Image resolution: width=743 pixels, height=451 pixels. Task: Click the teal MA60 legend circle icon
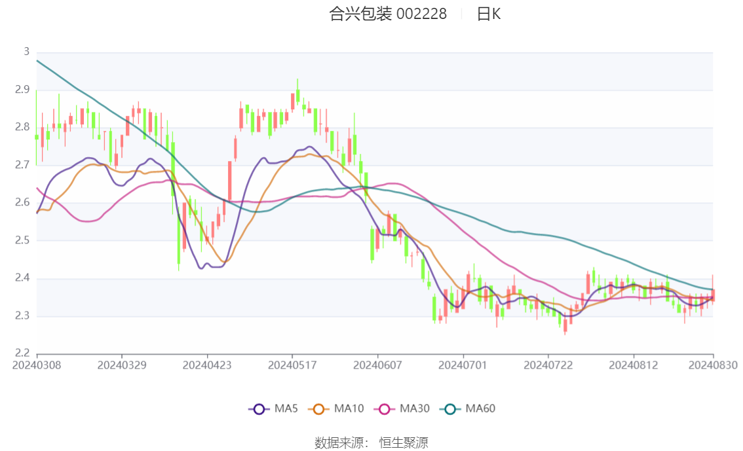(x=450, y=409)
